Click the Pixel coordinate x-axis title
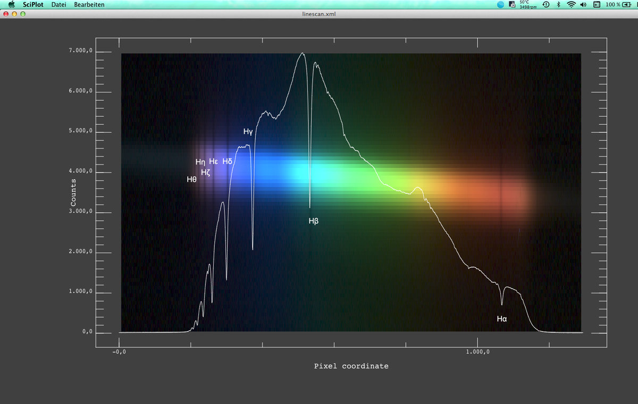 (351, 366)
